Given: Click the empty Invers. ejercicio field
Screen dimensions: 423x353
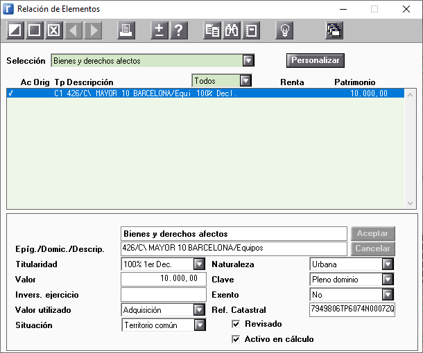Looking at the screenshot, I should [x=164, y=294].
